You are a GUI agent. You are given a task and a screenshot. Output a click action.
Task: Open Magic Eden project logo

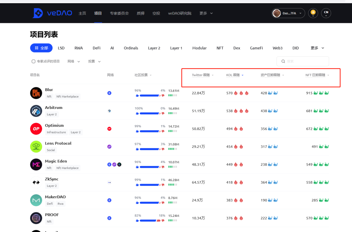click(x=36, y=165)
